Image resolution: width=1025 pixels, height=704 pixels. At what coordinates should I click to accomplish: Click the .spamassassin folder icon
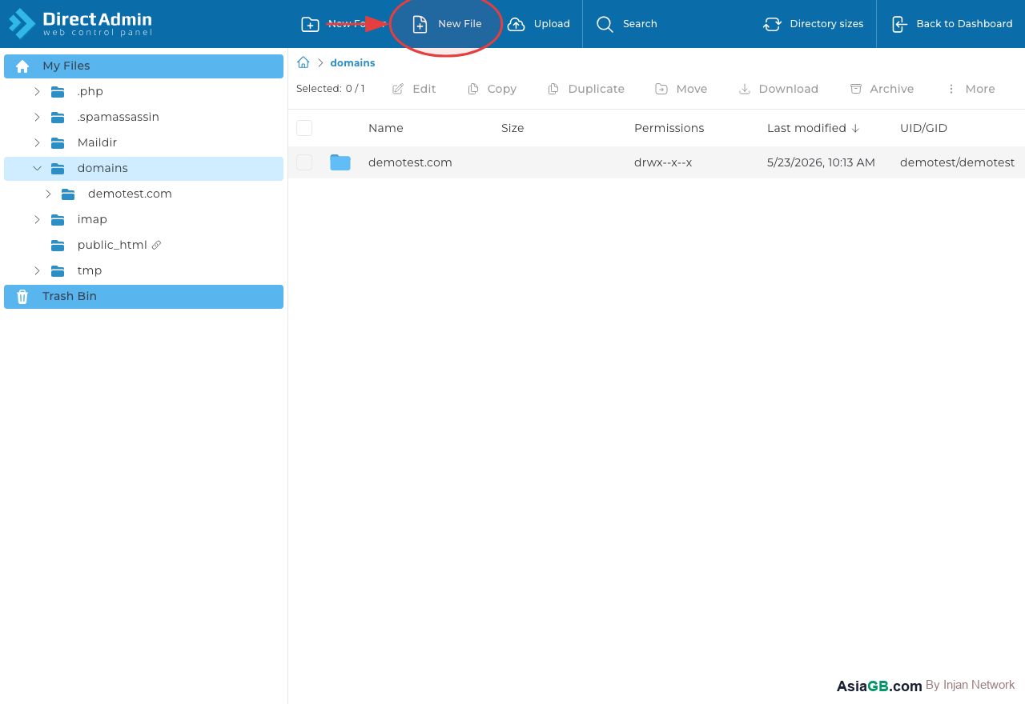click(x=58, y=118)
